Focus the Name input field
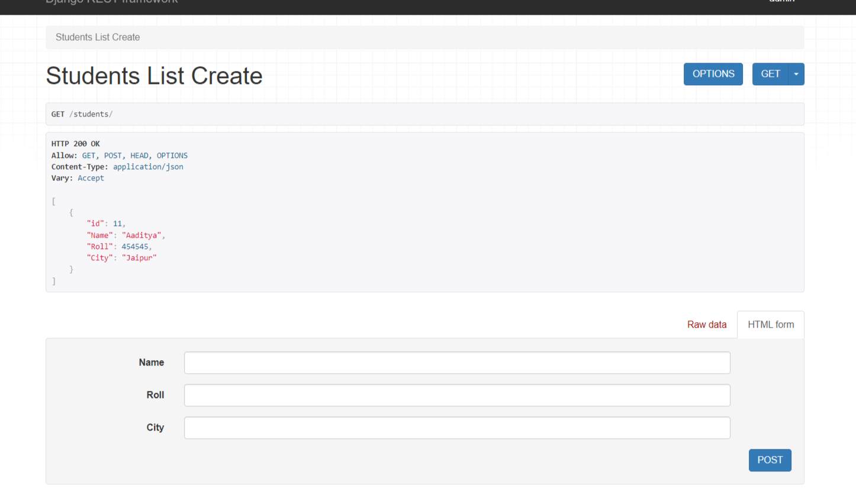The image size is (856, 495). (x=457, y=363)
